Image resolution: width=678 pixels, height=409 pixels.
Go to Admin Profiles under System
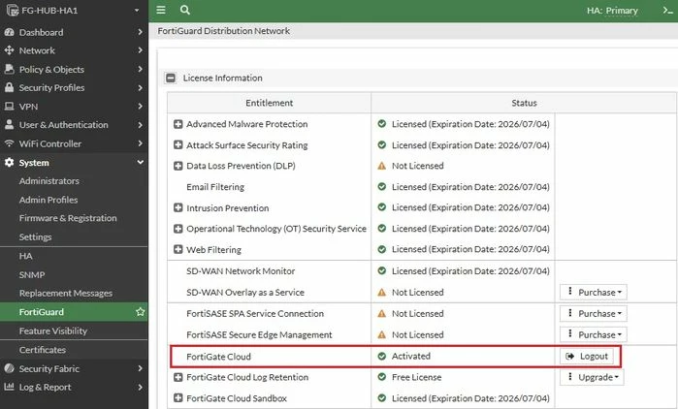48,200
